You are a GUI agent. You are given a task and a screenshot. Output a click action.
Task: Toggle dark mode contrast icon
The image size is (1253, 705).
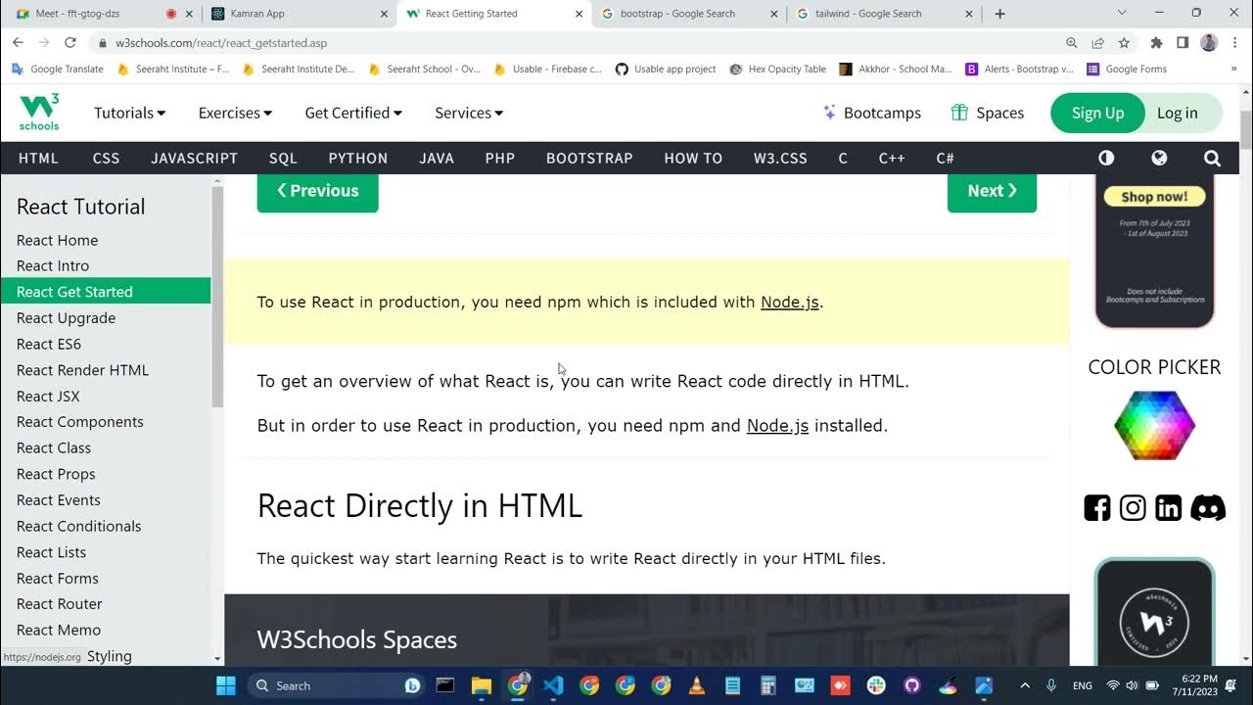click(1106, 158)
